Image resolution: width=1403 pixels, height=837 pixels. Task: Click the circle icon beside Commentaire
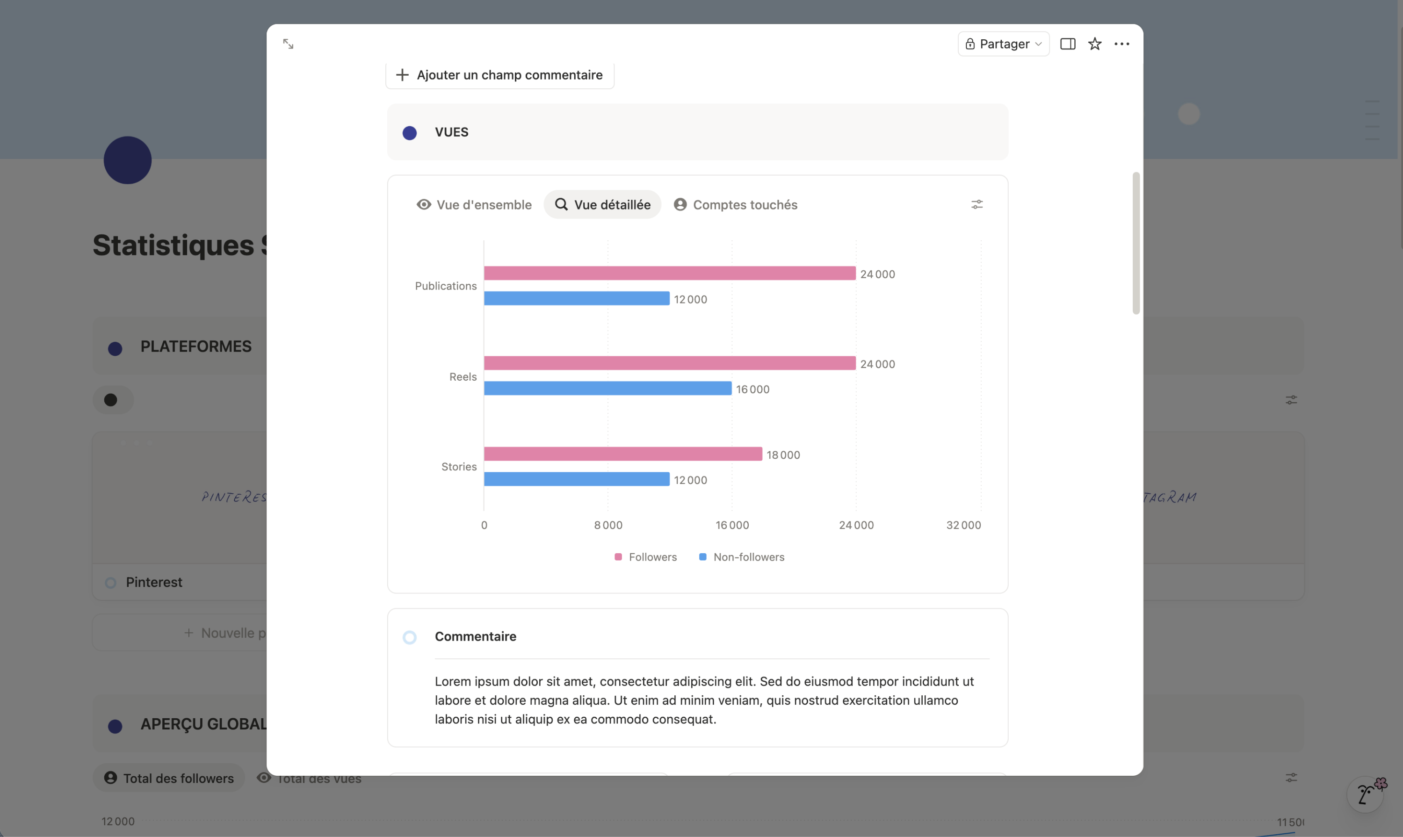click(410, 637)
